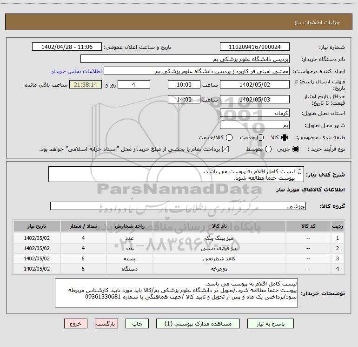This screenshot has height=347, width=358.
Task: Click quantity 6 in the دوچرخه row
Action: point(83,269)
